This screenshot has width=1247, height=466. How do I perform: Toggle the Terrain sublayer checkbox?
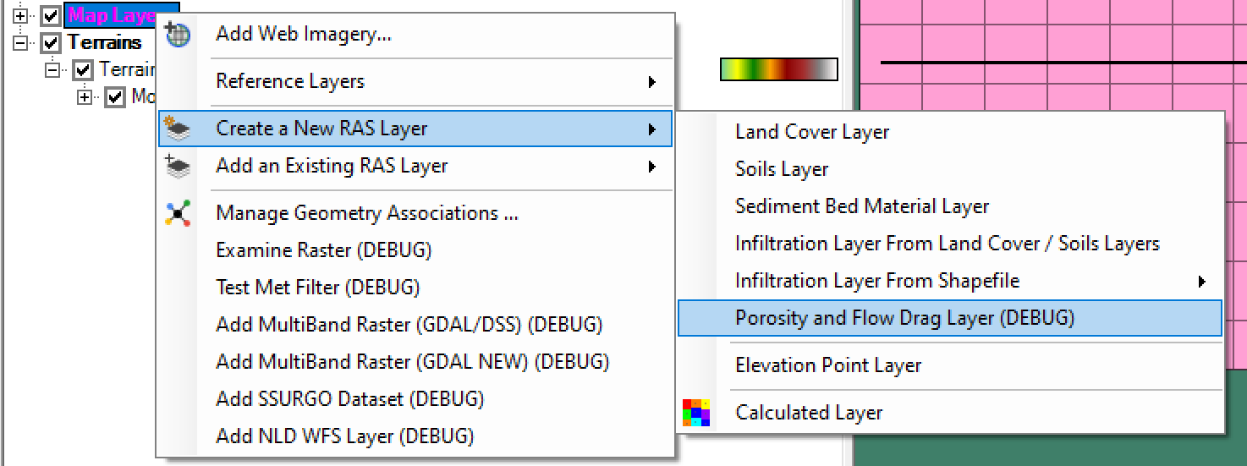(x=83, y=69)
